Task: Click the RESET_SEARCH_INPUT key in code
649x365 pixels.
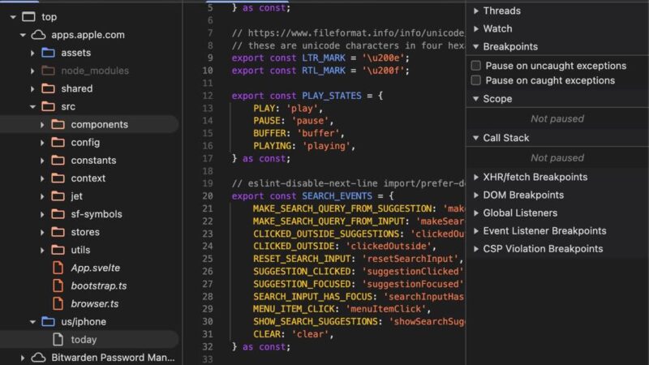Action: point(302,259)
